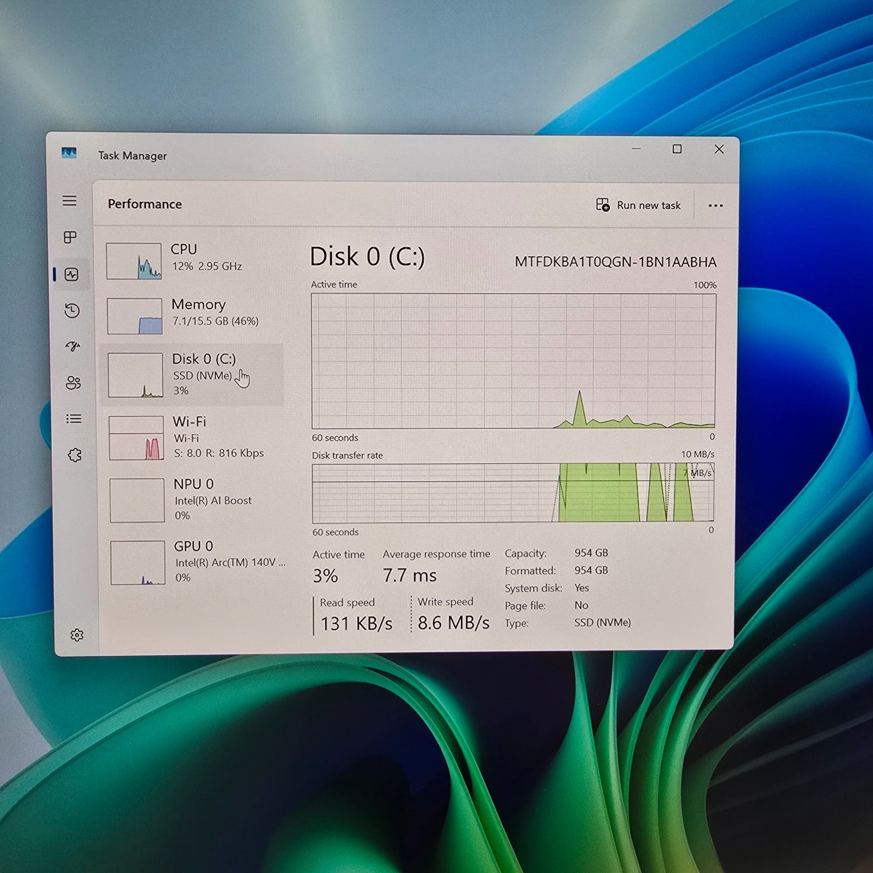Open the App history icon
873x873 pixels.
pos(72,311)
